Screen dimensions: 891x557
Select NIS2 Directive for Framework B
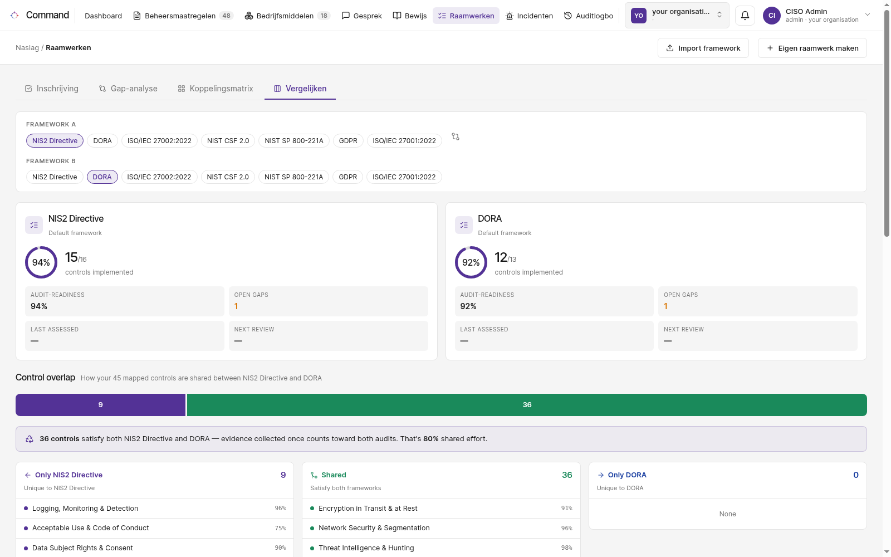tap(55, 177)
